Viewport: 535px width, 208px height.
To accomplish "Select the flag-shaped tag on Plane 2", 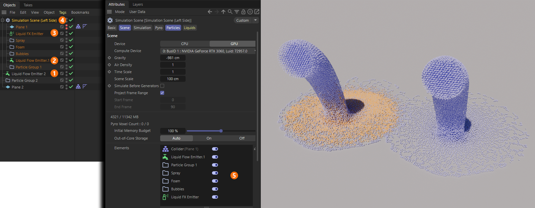I will click(85, 86).
